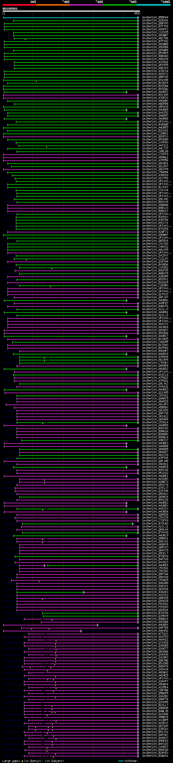This screenshot has height=763, width=173.
Task: Select hit label UniRef100_A6DP88
Action: [x=155, y=104]
